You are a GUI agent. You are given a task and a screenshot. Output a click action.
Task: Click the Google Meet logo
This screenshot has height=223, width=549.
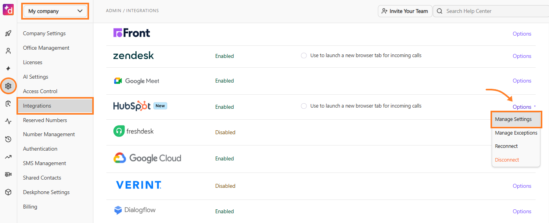(x=137, y=81)
